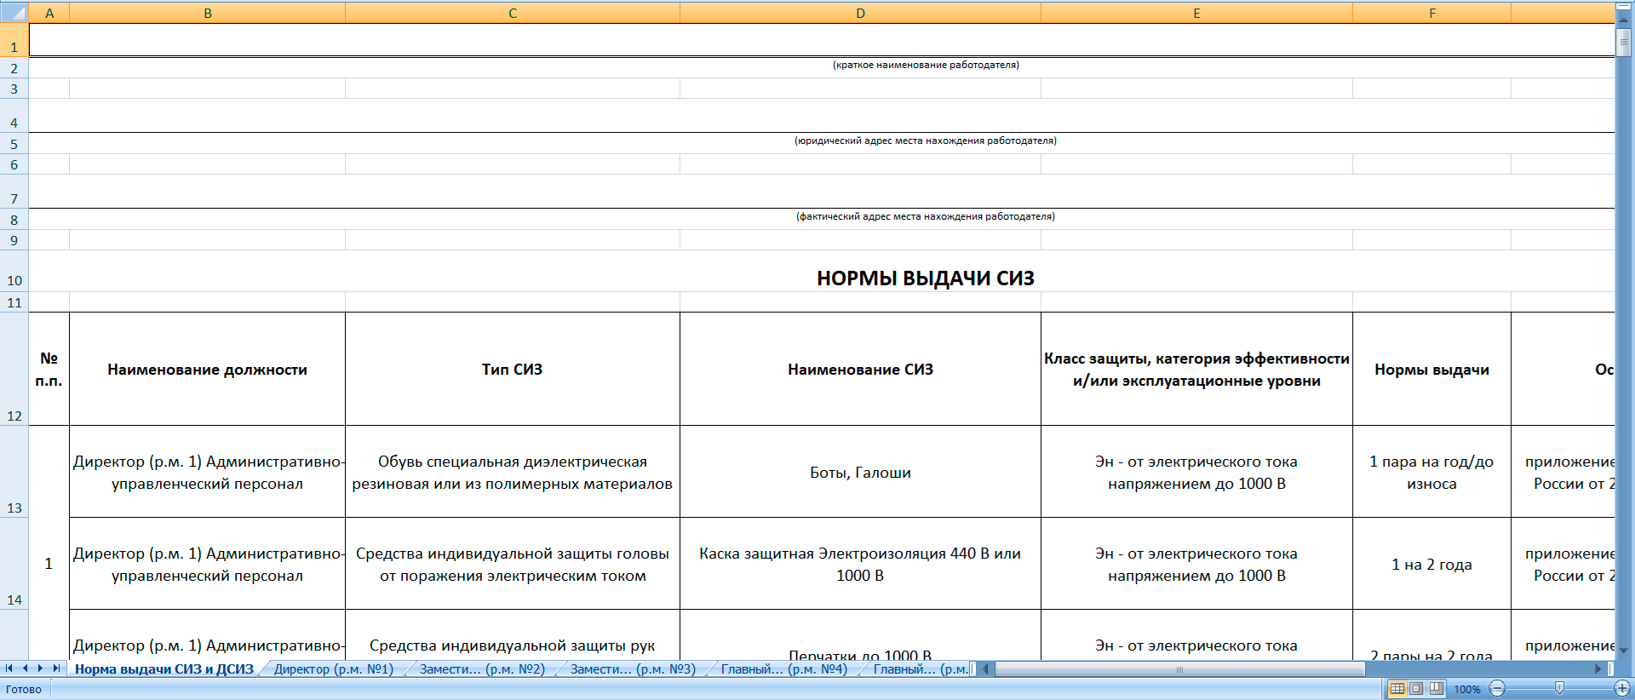This screenshot has width=1635, height=700.
Task: Click the НОРМЫ ВЫДАЧИ СИЗ title cell
Action: pyautogui.click(x=926, y=278)
